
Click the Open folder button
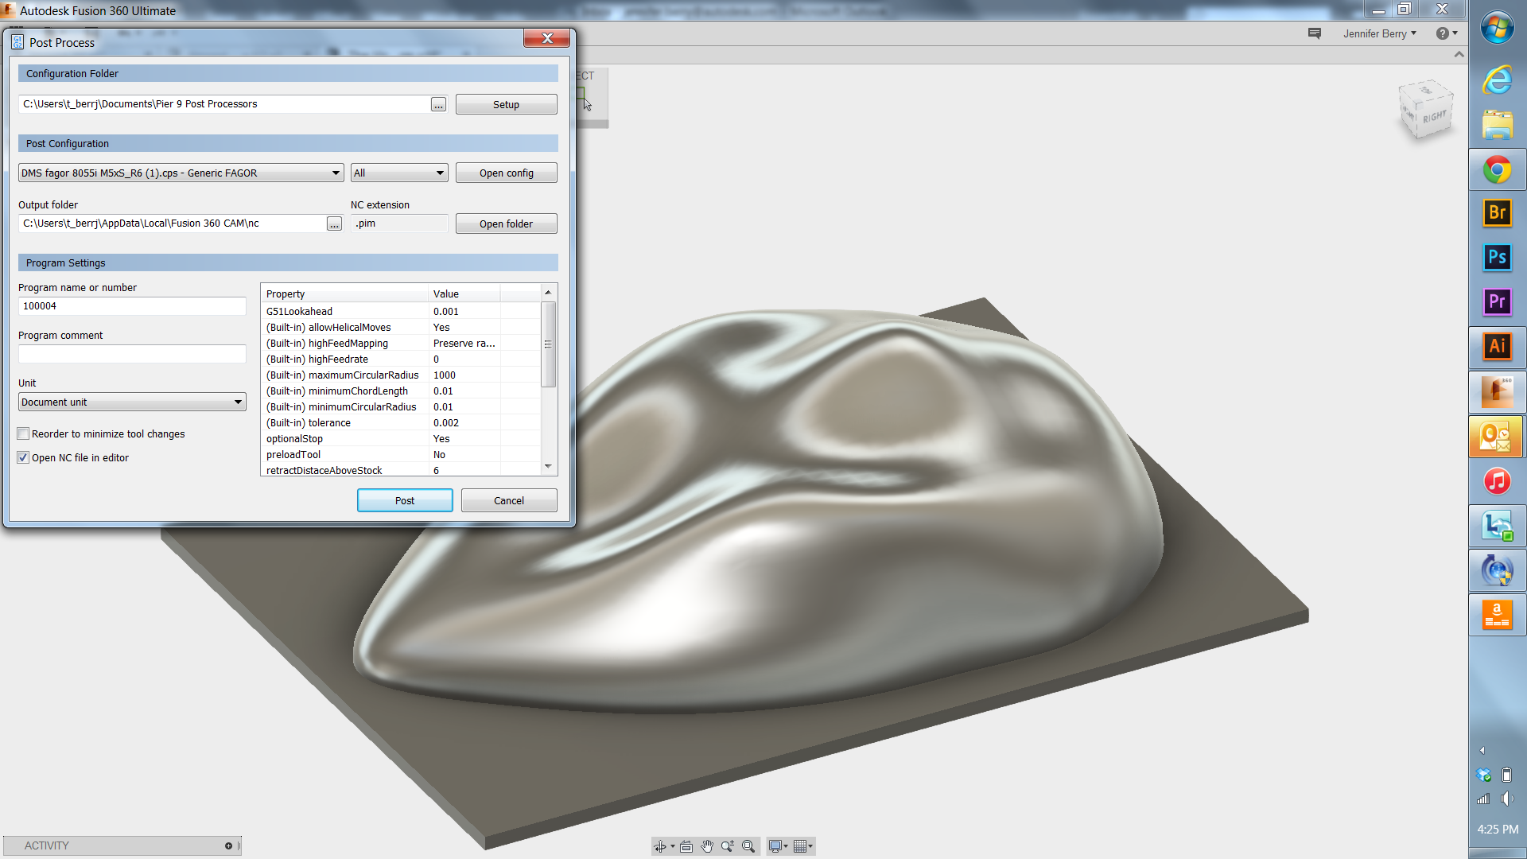coord(506,223)
